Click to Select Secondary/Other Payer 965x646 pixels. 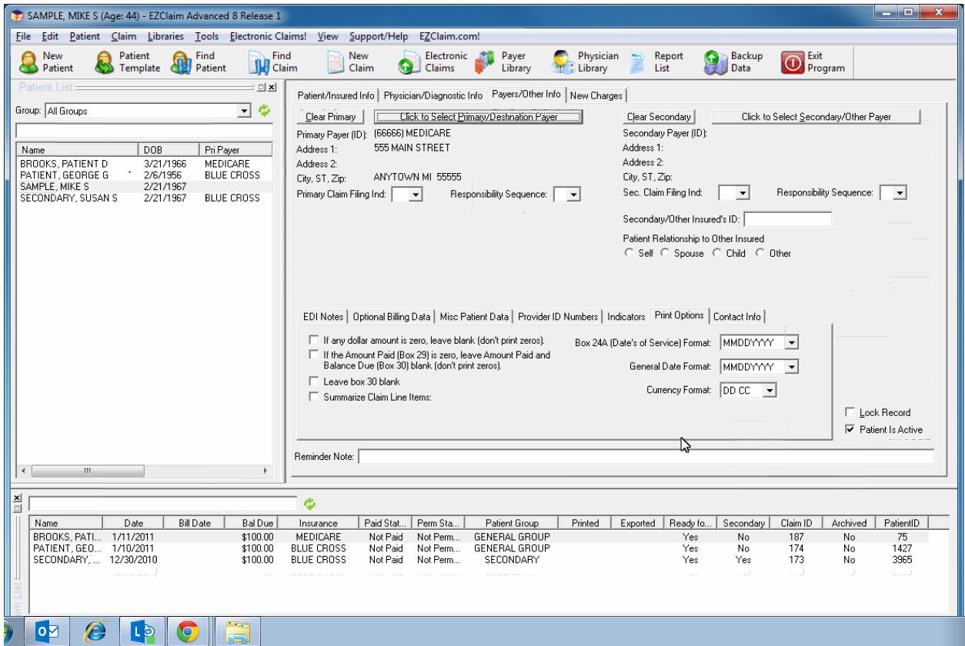pos(816,116)
